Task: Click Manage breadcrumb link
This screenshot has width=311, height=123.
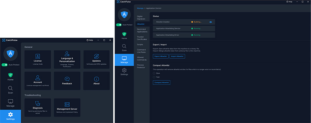Action: point(140,8)
